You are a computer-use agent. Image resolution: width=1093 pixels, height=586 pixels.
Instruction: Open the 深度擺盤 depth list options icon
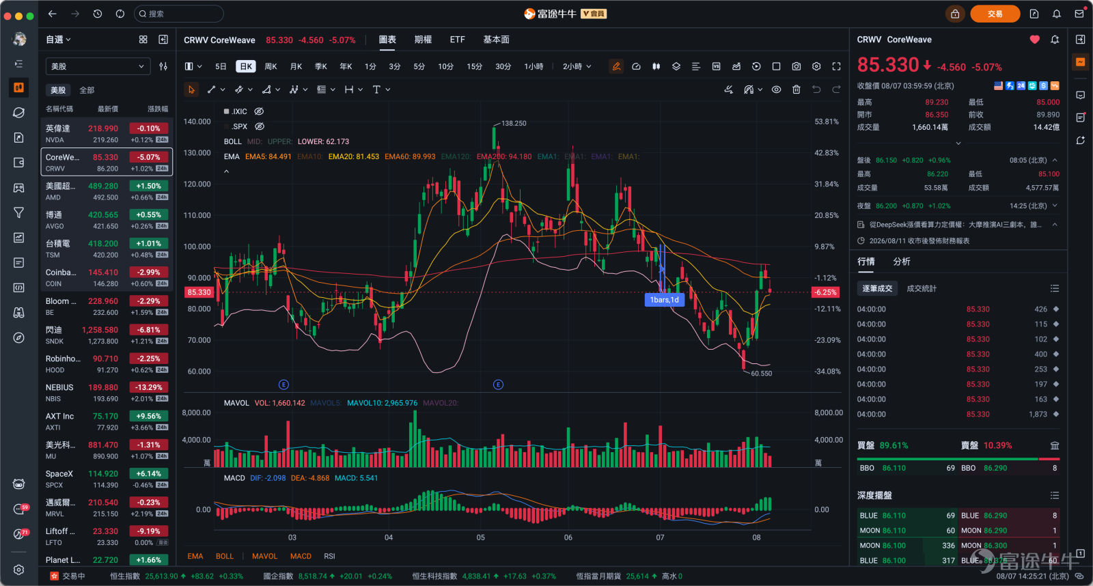[x=1055, y=495]
